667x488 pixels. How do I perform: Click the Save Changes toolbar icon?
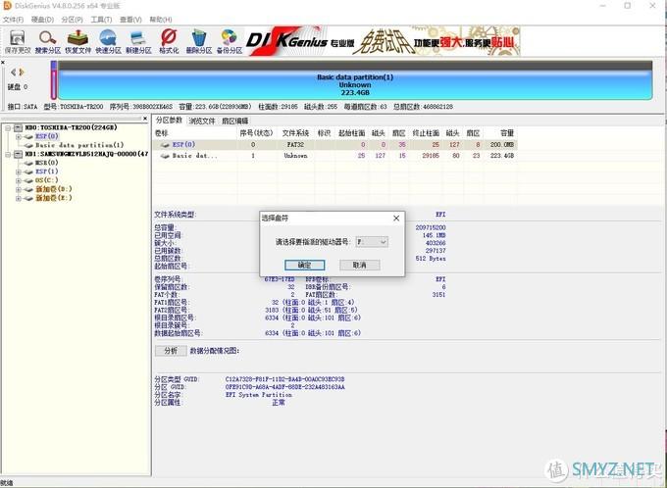coord(18,42)
